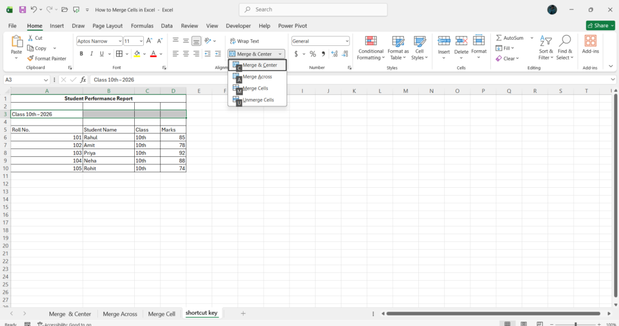This screenshot has height=326, width=619.
Task: Click the Delete cells icon
Action: [x=461, y=41]
